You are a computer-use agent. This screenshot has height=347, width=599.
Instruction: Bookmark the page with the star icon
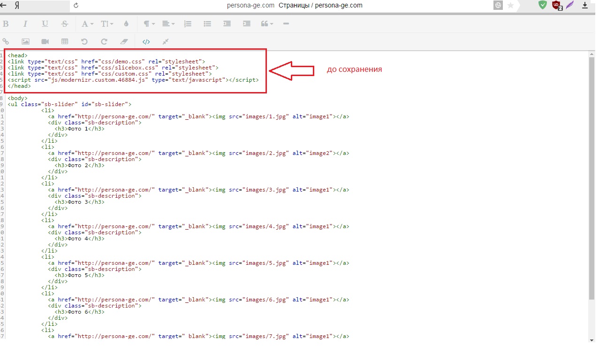510,6
